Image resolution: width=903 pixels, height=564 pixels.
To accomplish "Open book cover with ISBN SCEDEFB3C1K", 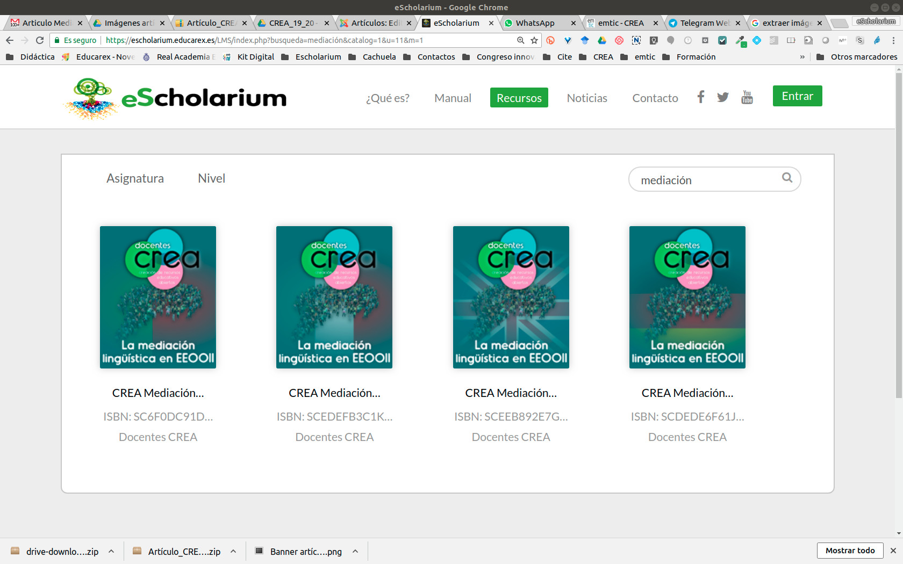I will point(334,297).
